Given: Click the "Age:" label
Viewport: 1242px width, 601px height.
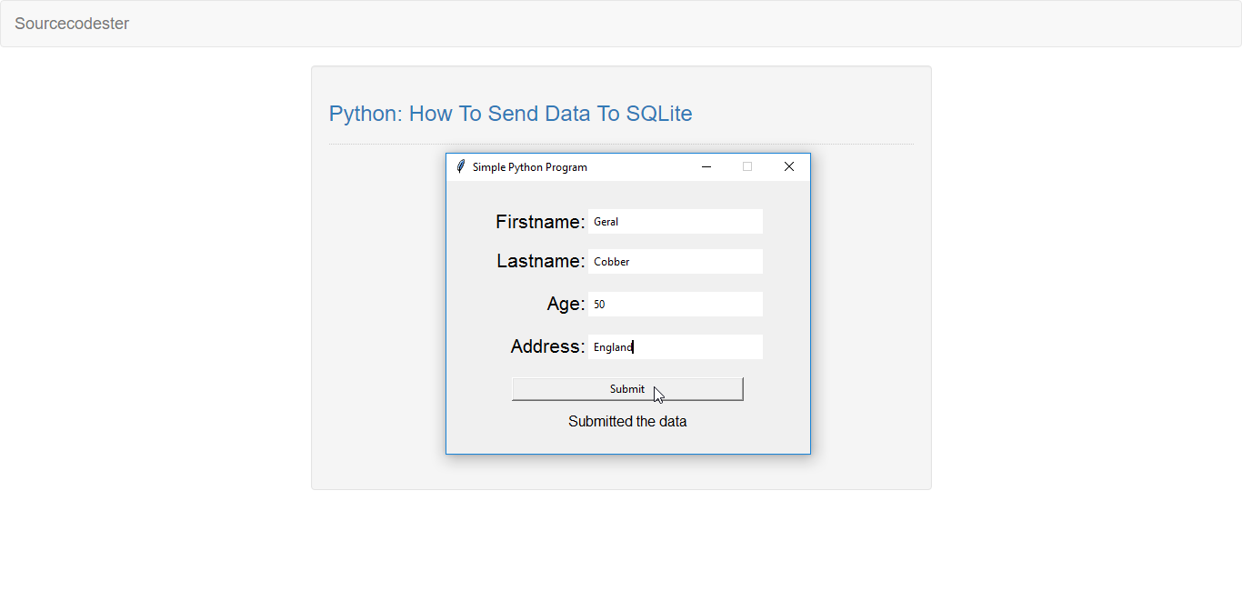Looking at the screenshot, I should coord(566,305).
